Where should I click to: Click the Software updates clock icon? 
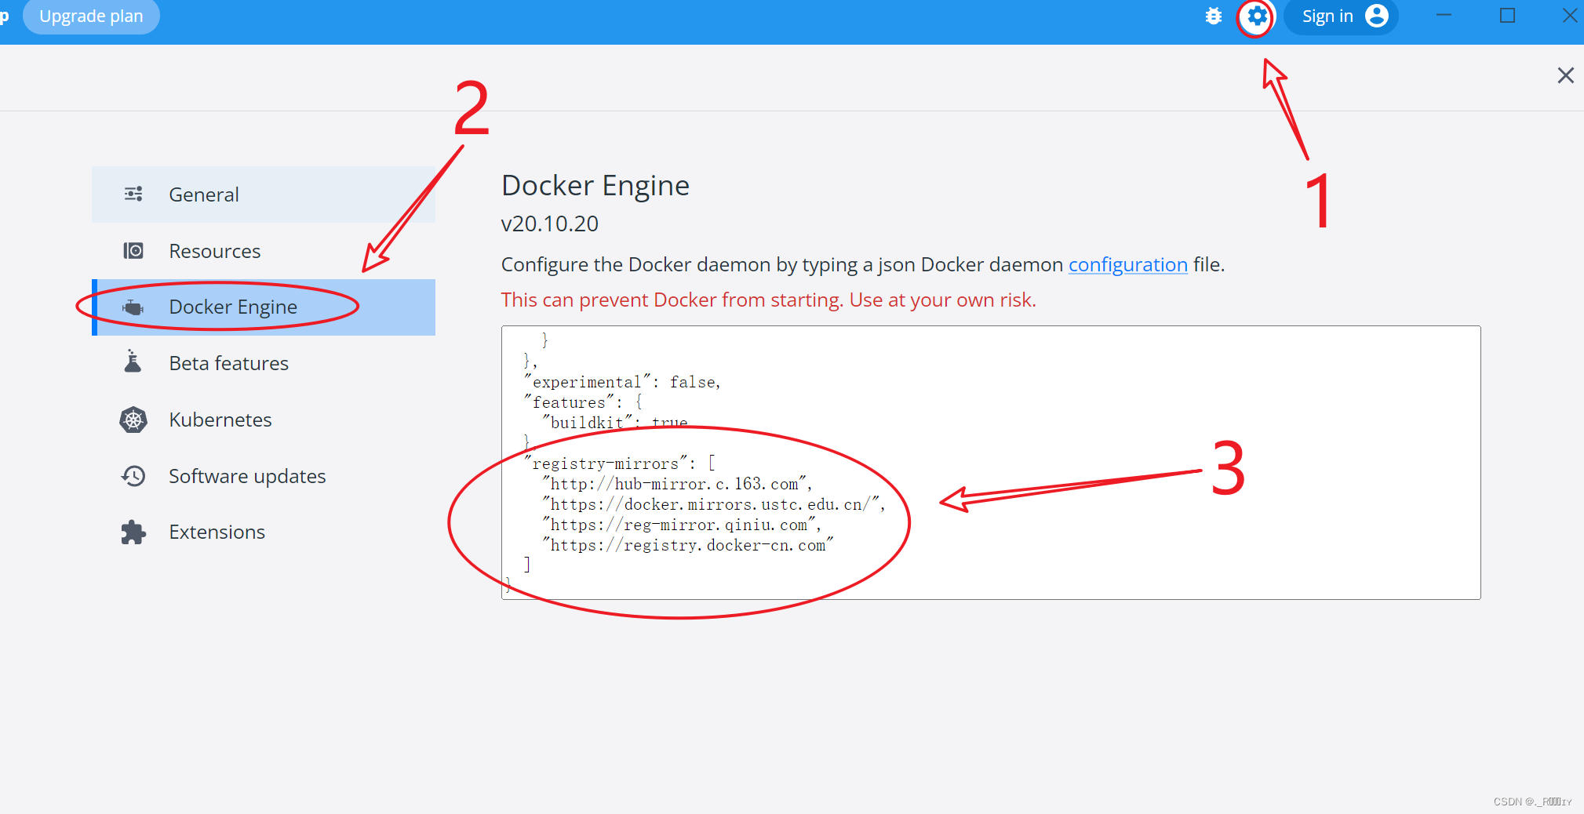pyautogui.click(x=133, y=476)
